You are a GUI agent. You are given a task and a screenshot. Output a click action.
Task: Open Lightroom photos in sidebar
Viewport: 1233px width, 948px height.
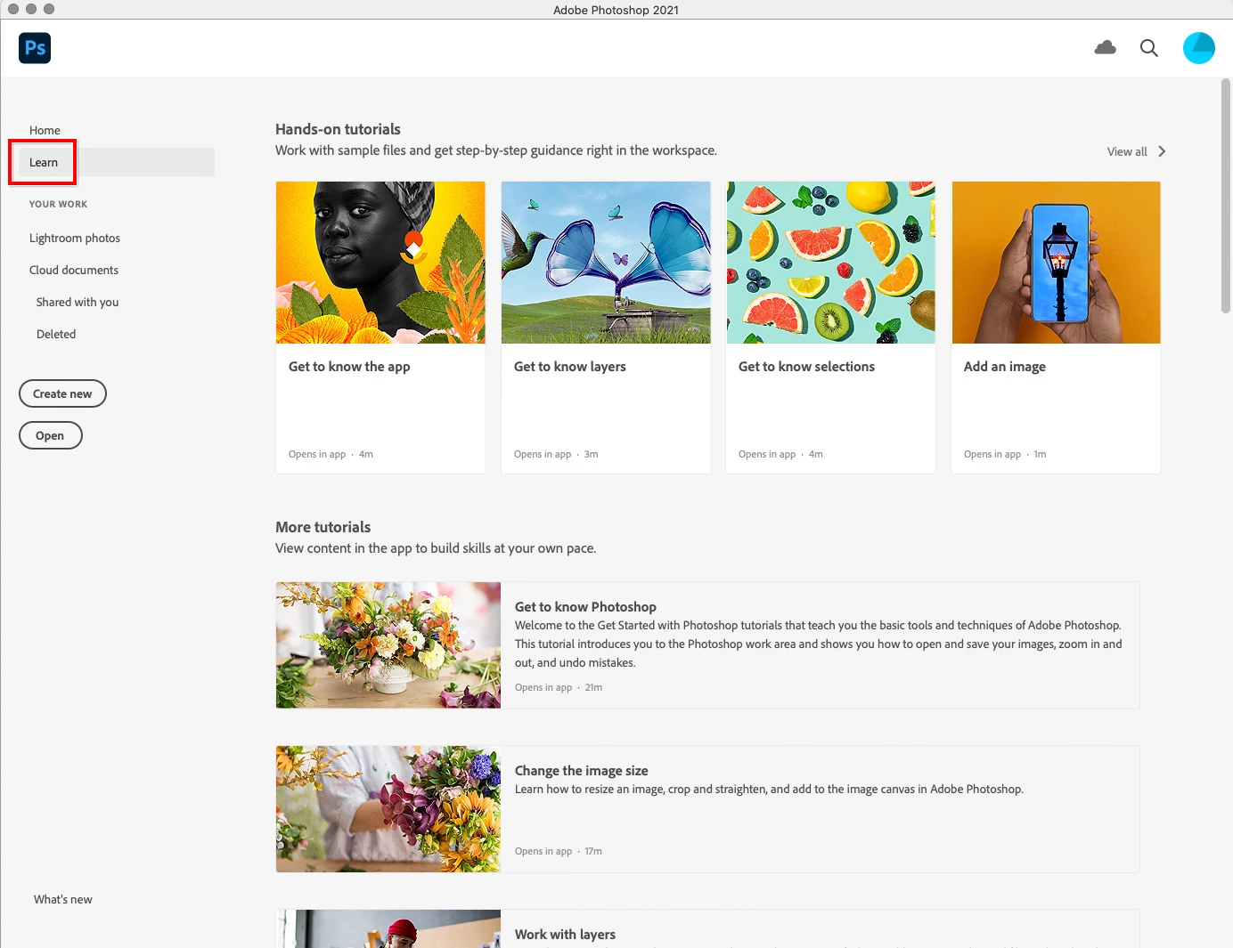click(x=75, y=238)
